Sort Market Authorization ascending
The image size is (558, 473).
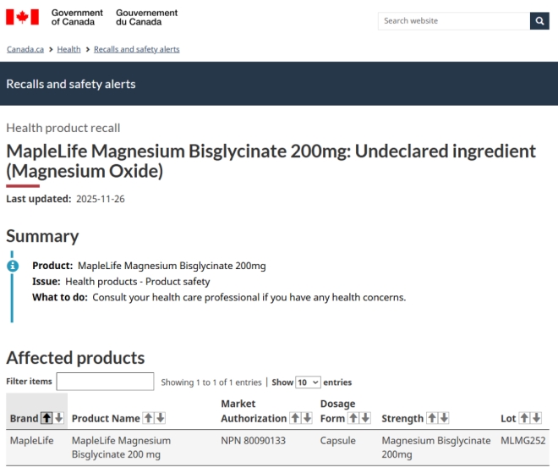point(295,418)
